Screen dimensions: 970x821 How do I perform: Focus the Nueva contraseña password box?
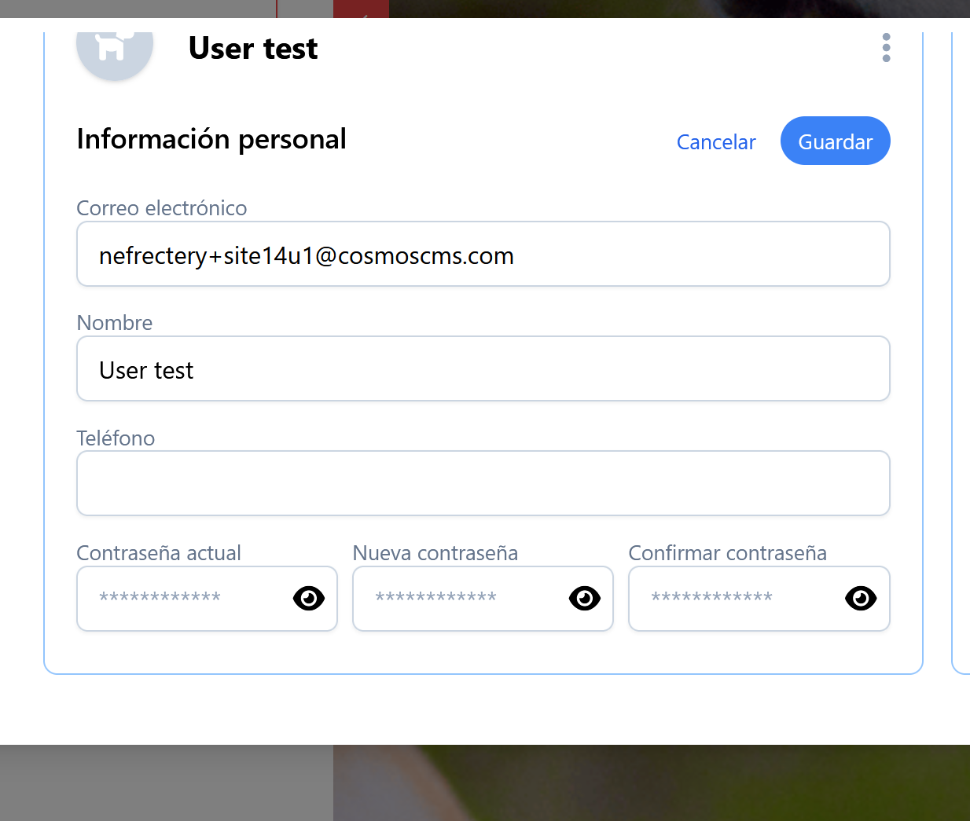457,599
